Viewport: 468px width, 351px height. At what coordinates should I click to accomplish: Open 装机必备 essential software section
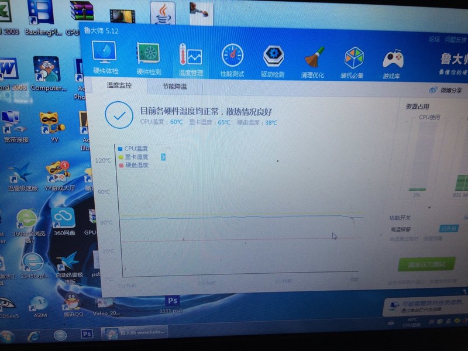pyautogui.click(x=353, y=63)
